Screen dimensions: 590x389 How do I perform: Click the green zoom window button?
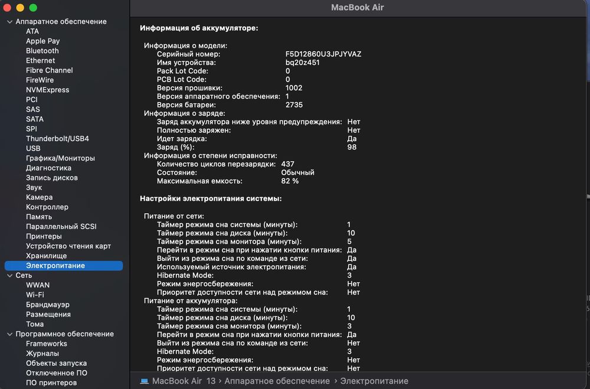(33, 8)
